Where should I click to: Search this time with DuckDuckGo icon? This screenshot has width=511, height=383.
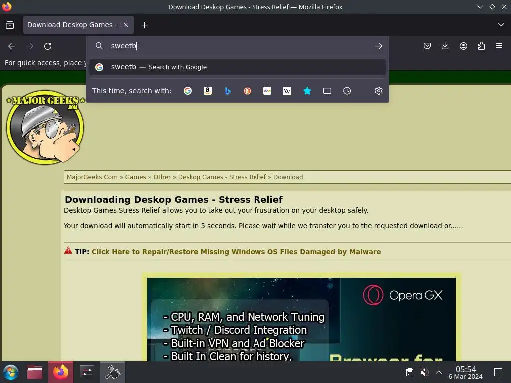(248, 91)
